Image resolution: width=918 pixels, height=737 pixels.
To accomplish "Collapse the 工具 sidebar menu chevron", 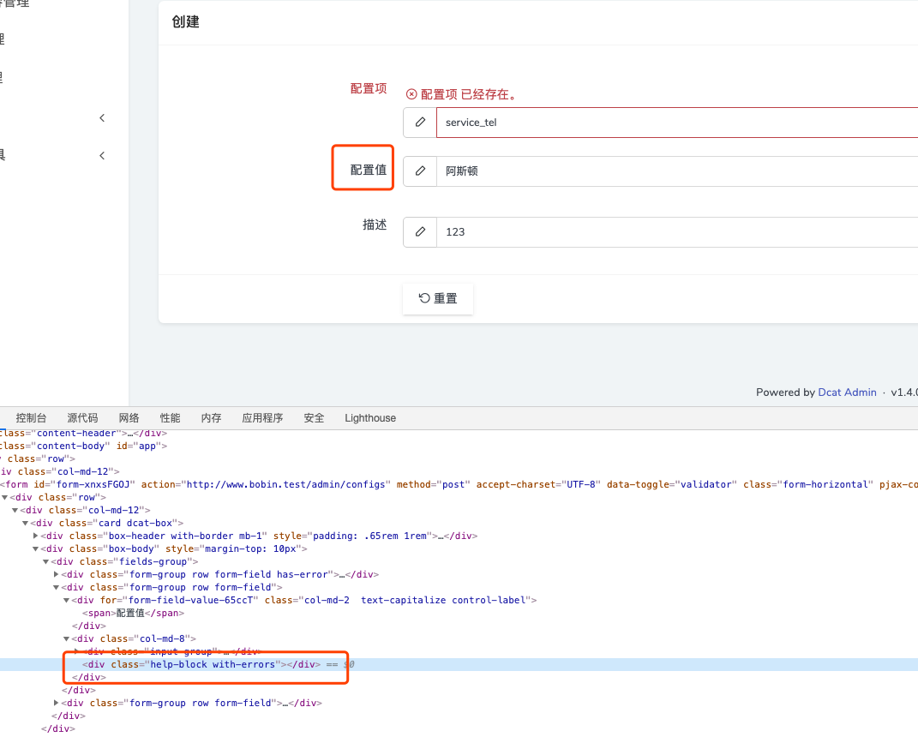I will tap(102, 155).
